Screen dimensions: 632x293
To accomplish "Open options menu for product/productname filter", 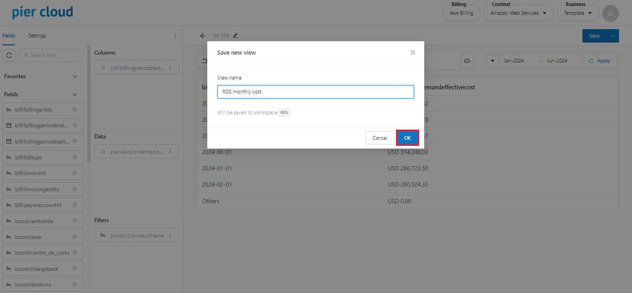I will (x=170, y=235).
